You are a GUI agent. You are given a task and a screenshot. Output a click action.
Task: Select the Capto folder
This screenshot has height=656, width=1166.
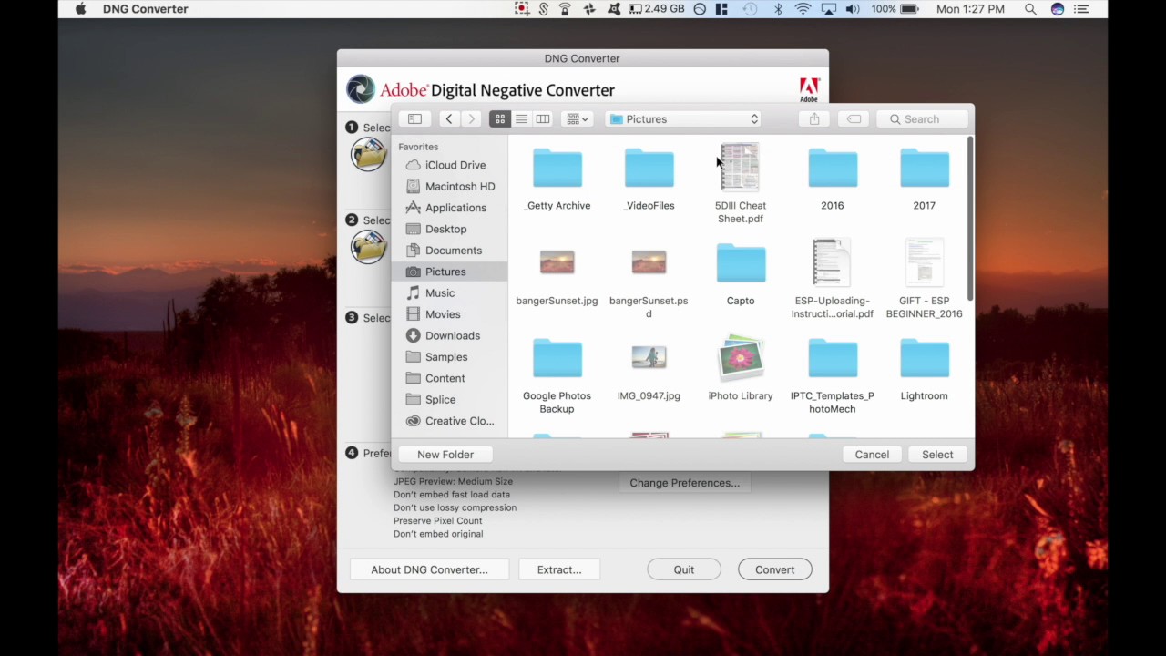click(x=741, y=263)
